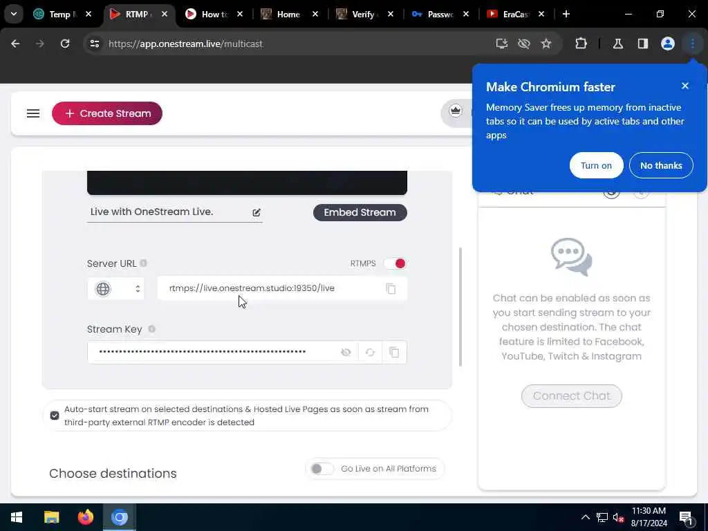Open Firefox from the taskbar

[85, 517]
